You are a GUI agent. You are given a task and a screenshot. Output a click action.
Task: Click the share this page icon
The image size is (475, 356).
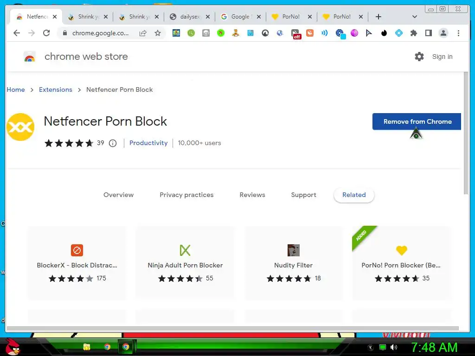pyautogui.click(x=143, y=33)
